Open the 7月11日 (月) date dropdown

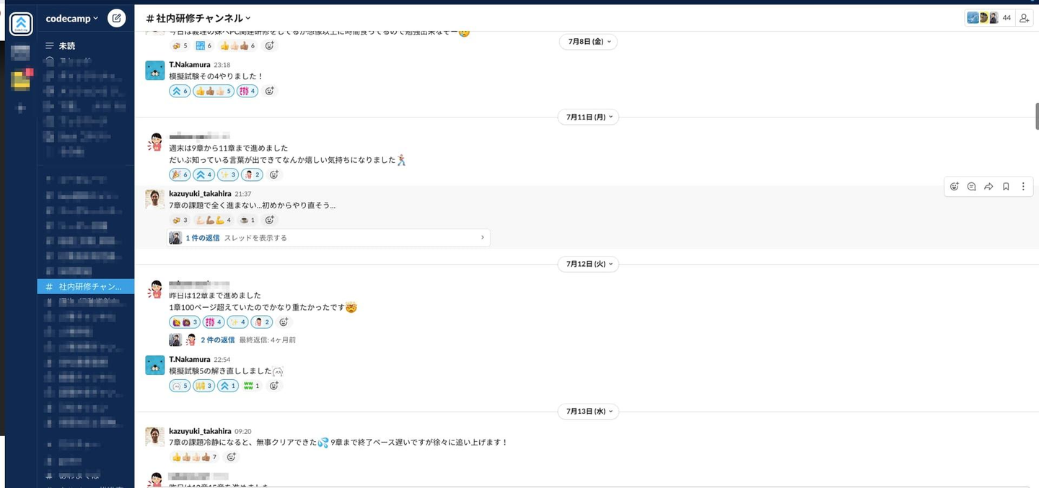[588, 117]
